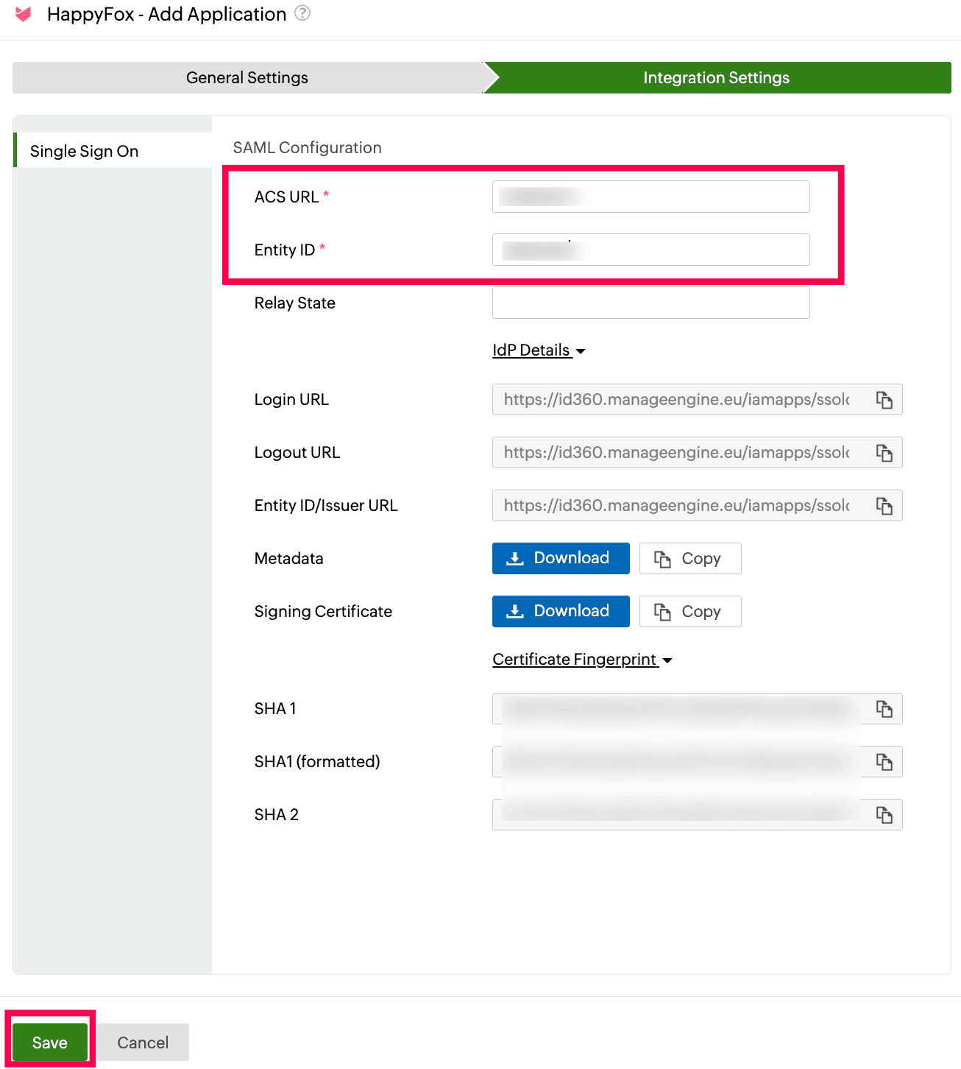This screenshot has height=1069, width=961.
Task: Copy the Signing Certificate
Action: (x=690, y=611)
